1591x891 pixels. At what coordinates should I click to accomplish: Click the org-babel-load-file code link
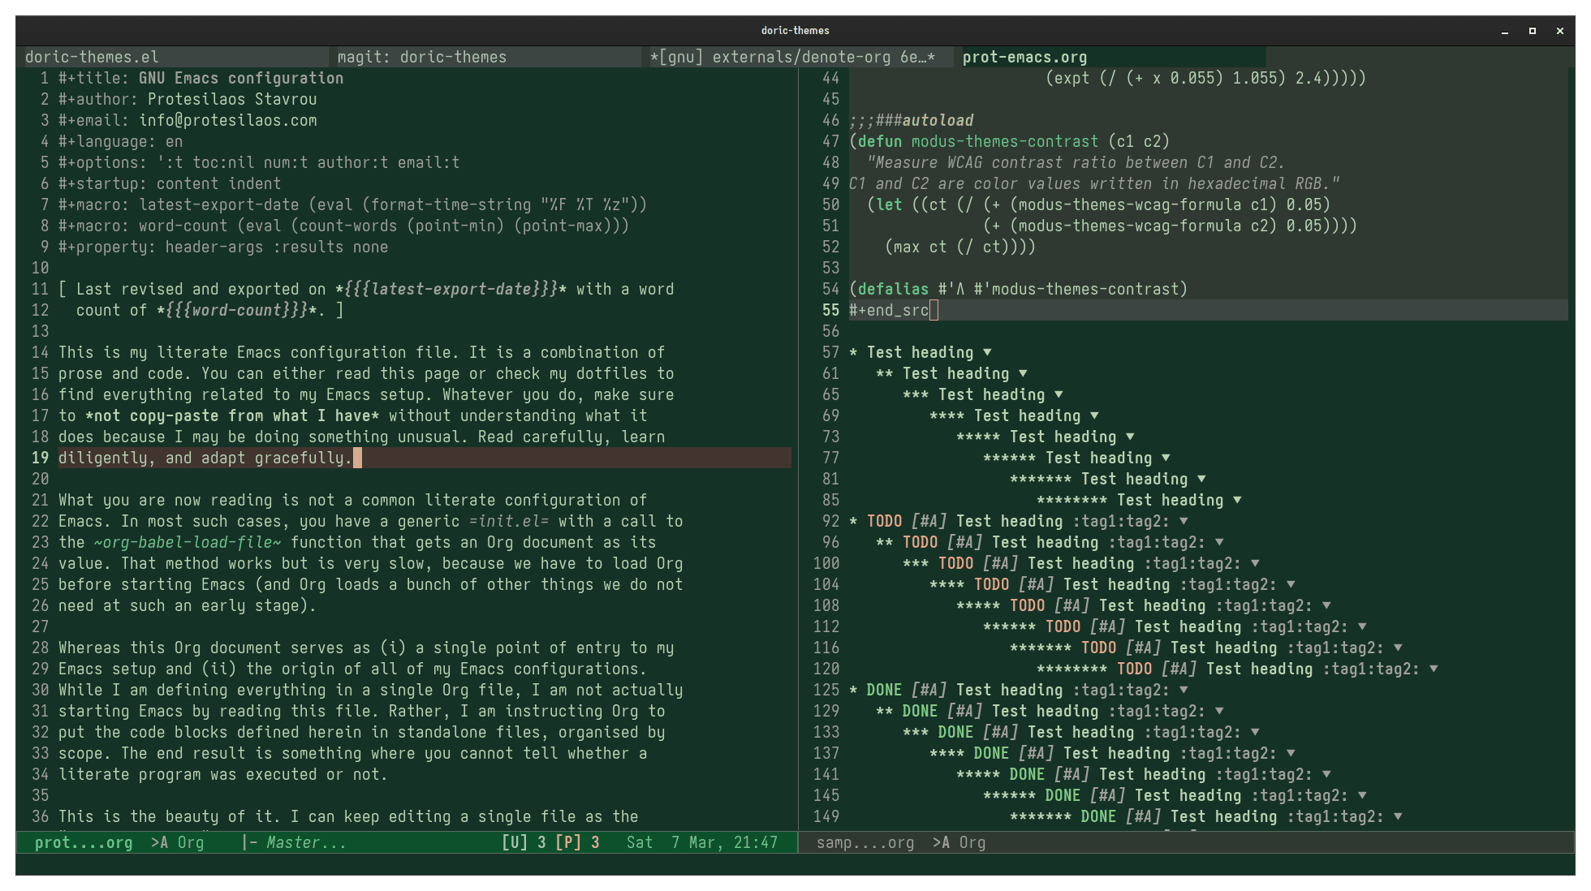187,542
